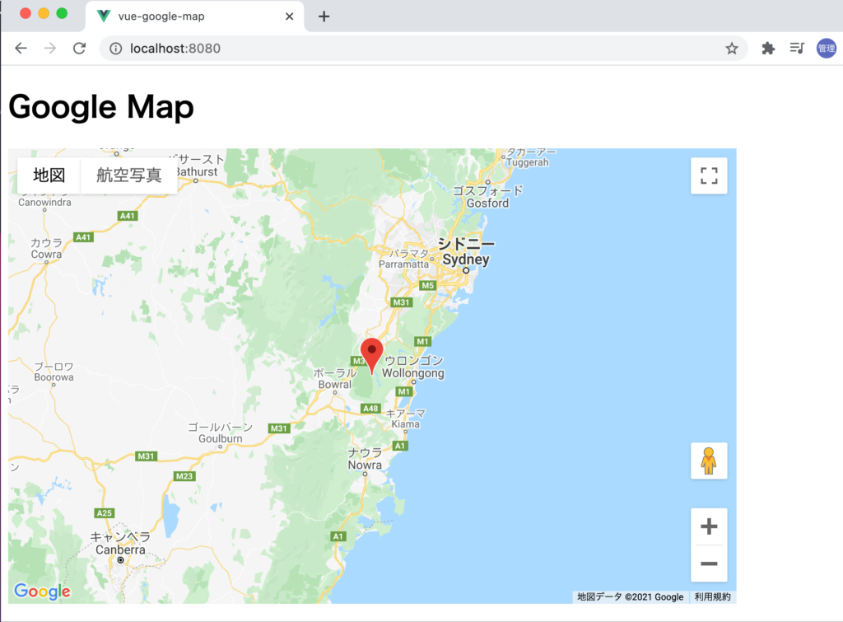Open the media control icon
The image size is (843, 622).
[x=796, y=49]
